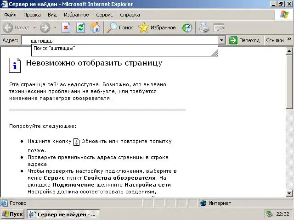Click the Сервер не найден taskbar button

pos(63,214)
